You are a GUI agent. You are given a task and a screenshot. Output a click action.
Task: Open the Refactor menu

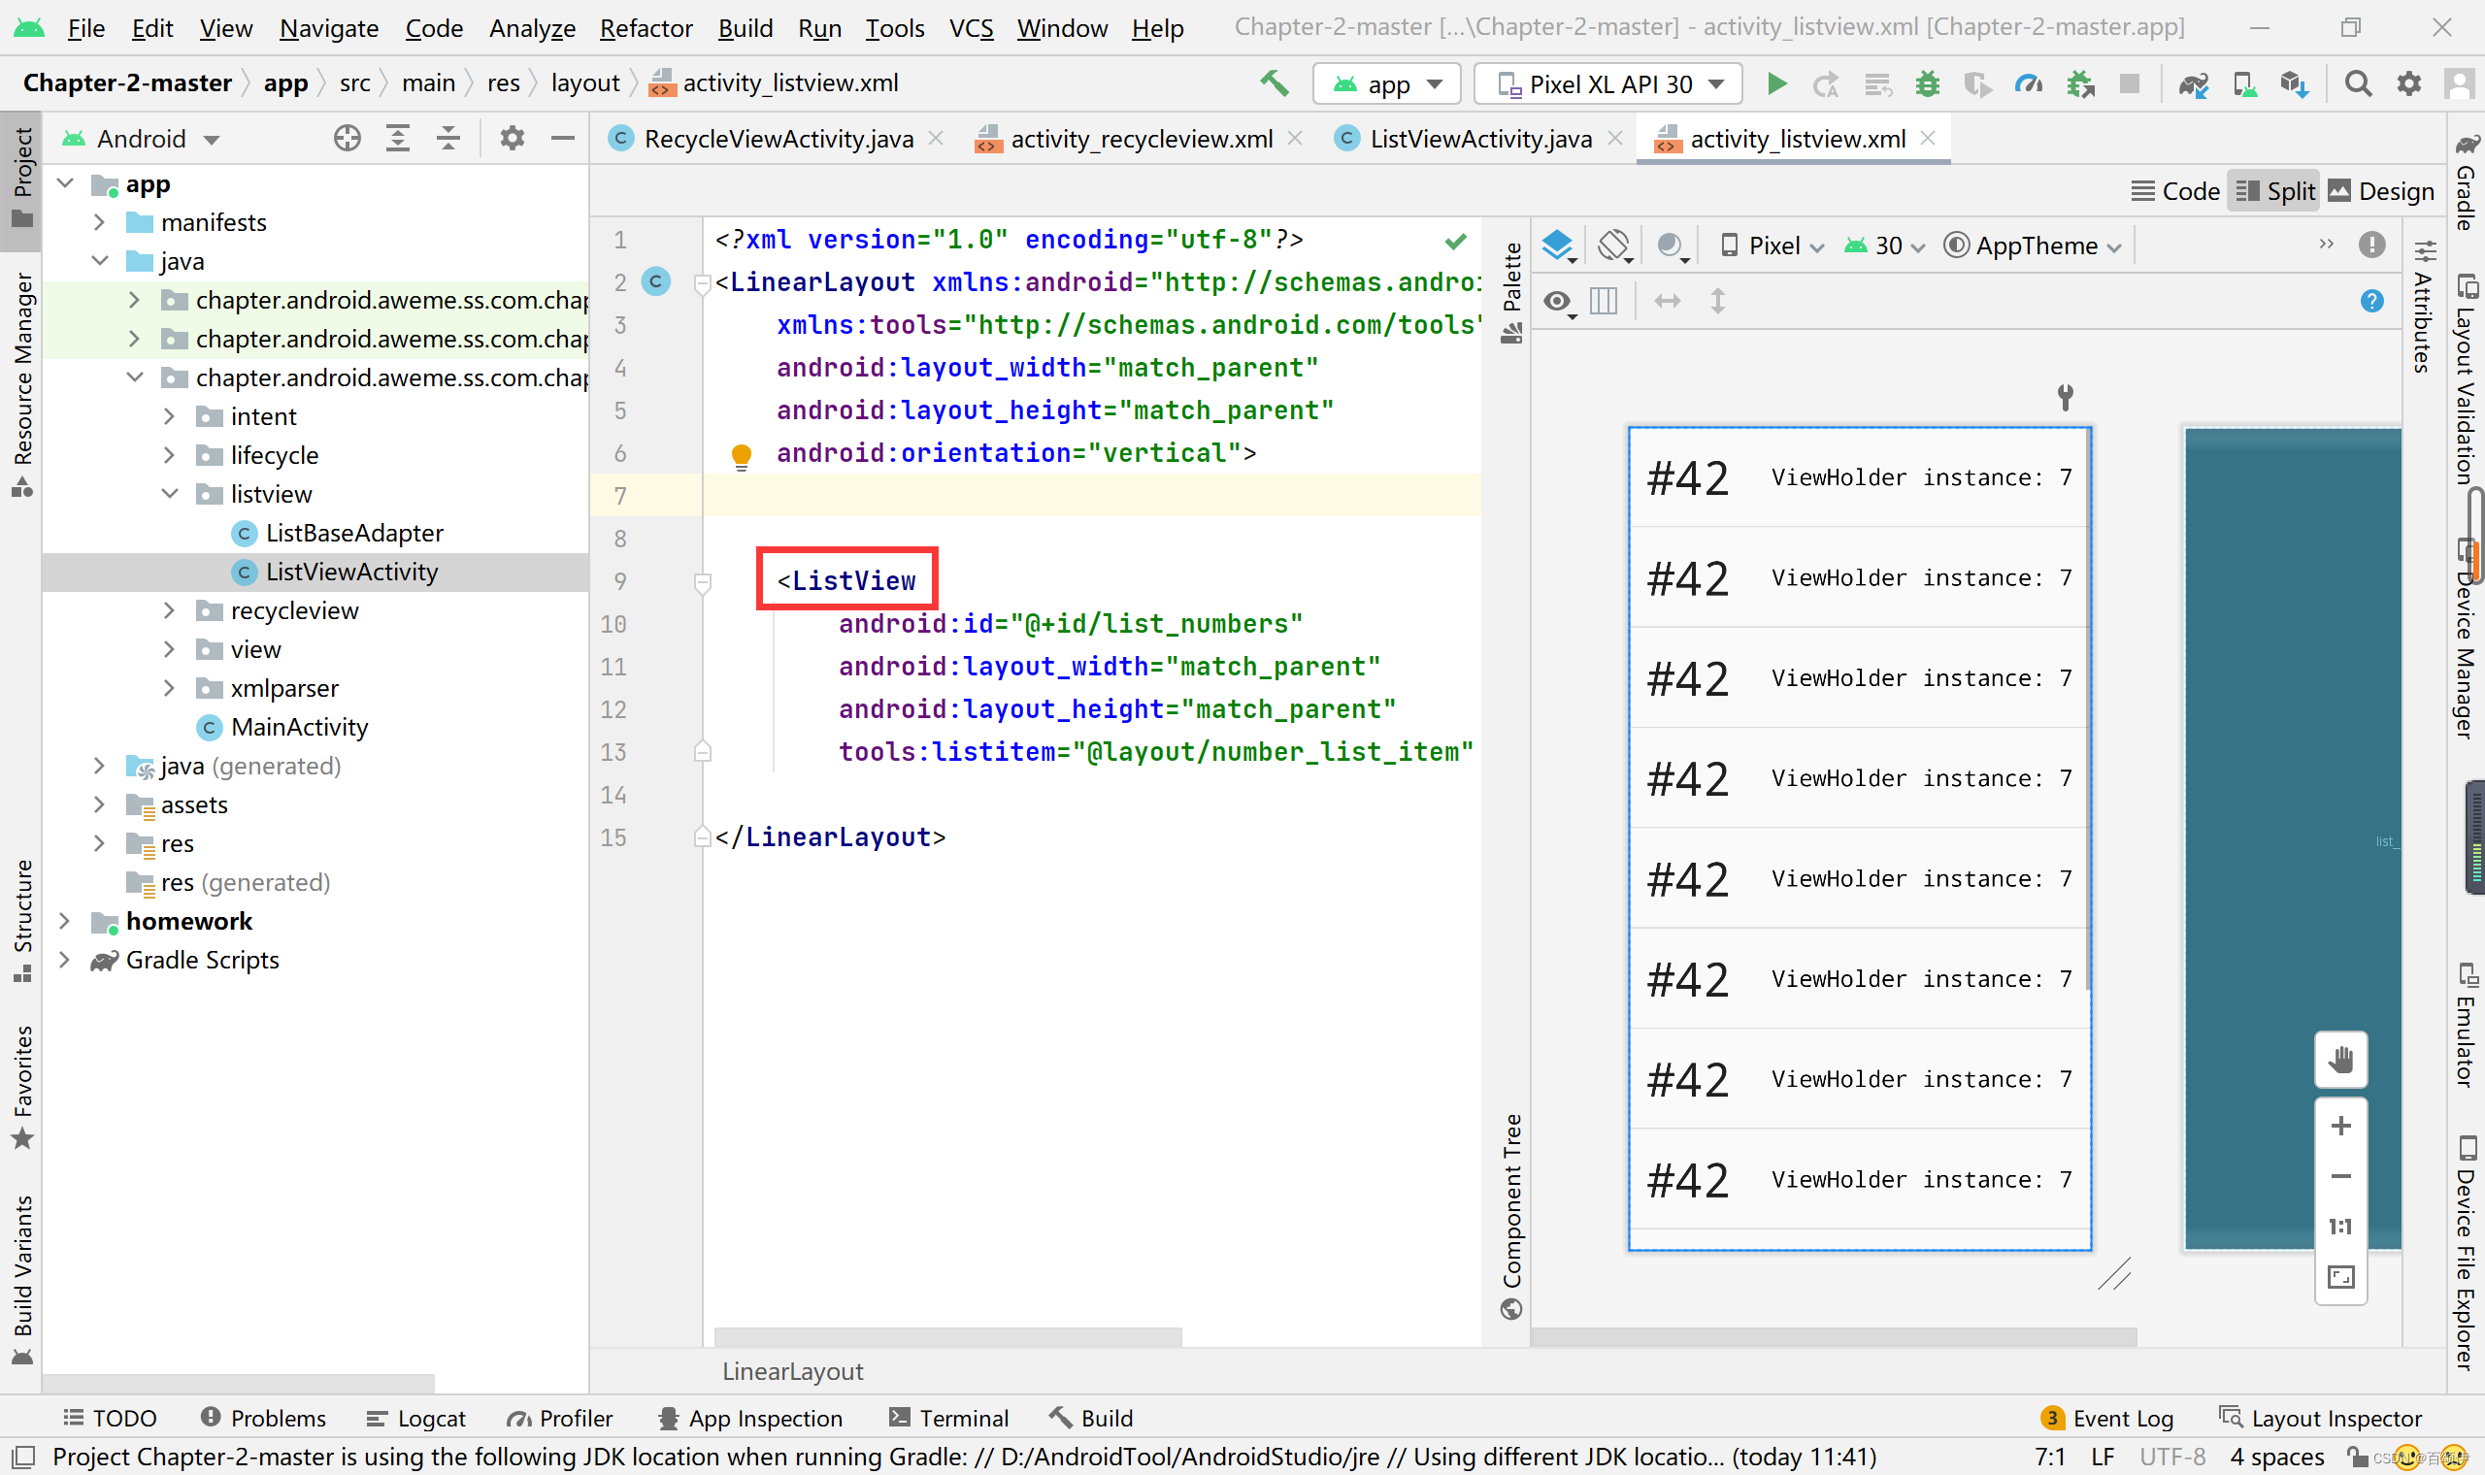[x=646, y=28]
